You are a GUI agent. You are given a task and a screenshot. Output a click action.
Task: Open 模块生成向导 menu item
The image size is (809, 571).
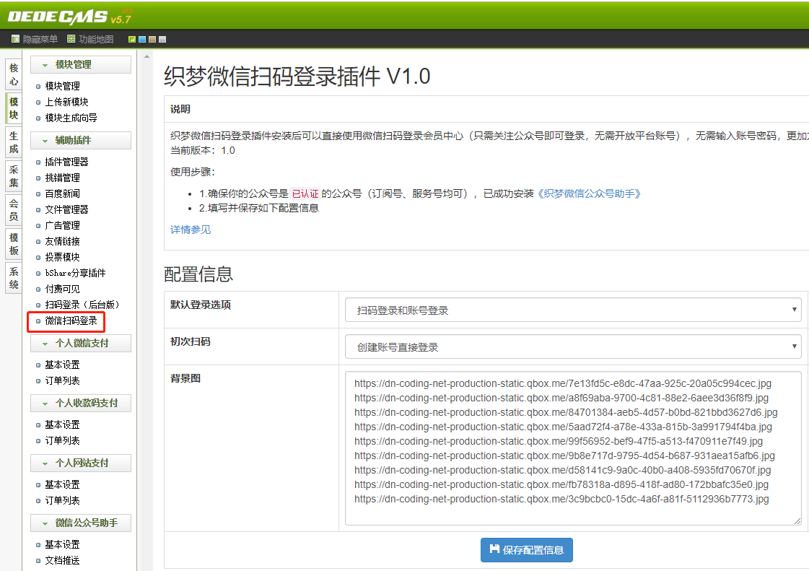pyautogui.click(x=71, y=118)
